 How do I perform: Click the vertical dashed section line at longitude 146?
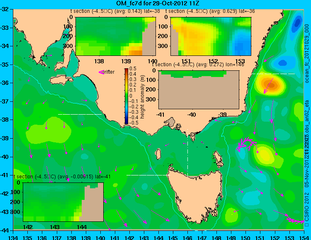tap(187, 152)
